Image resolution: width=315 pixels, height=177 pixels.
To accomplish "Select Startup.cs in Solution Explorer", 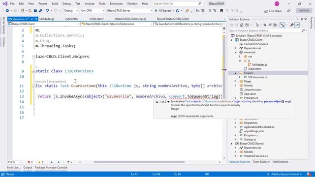I will coord(250,140).
